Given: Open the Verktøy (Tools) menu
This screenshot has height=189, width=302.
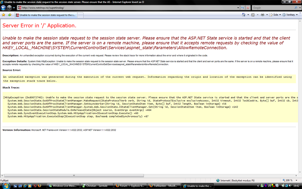Looking at the screenshot, I should point(290,15).
